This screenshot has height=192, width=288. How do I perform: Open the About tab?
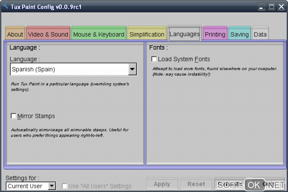[x=15, y=33]
